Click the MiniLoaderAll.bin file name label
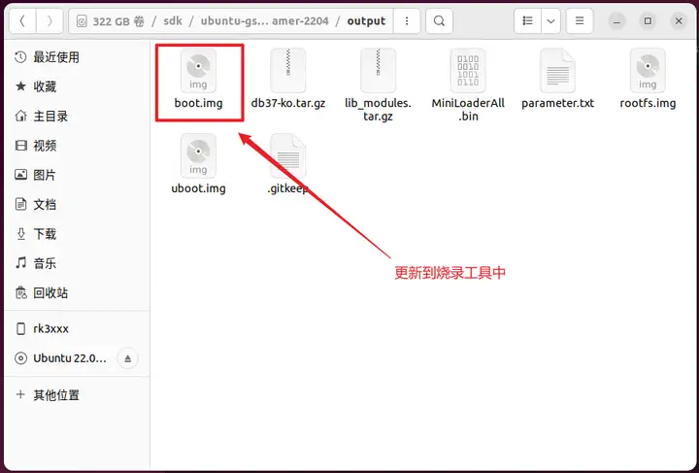The width and height of the screenshot is (699, 473). 468,110
